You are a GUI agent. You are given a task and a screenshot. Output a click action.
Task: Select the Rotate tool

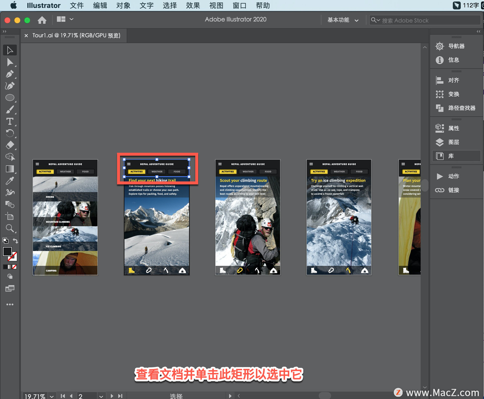coord(10,133)
